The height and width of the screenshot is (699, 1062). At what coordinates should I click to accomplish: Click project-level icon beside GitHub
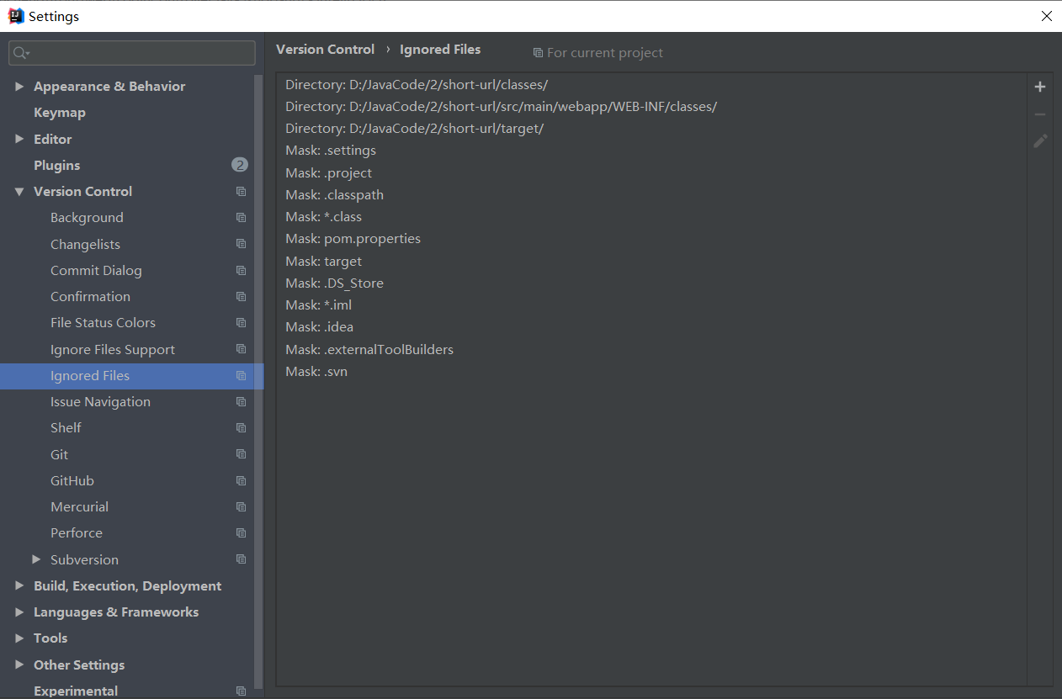(x=241, y=481)
